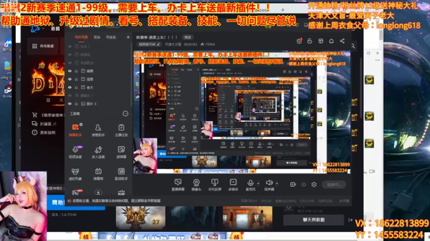The height and width of the screenshot is (241, 430).
Task: Add 手机投屏 phone screen mirroring source
Action: tap(214, 185)
